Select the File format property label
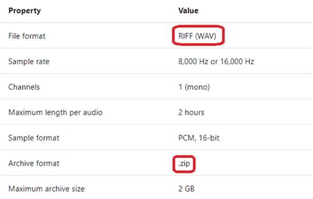Screen dimensions: 313x199 point(27,36)
